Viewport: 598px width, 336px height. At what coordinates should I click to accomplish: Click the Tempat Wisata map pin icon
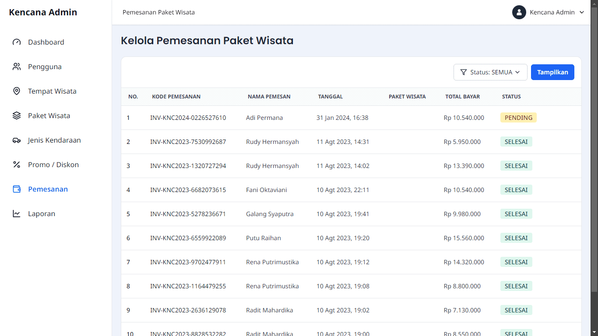[17, 91]
